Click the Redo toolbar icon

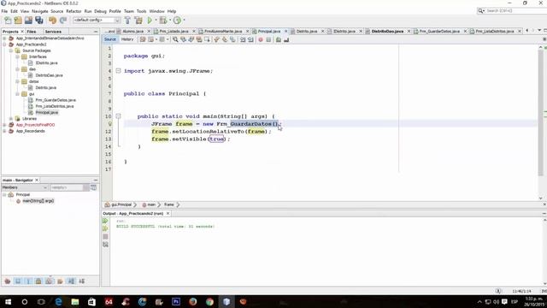[x=63, y=21]
